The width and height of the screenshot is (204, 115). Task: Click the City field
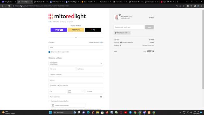(x=57, y=91)
